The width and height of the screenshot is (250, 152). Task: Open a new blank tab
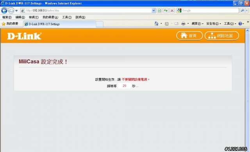click(x=100, y=24)
